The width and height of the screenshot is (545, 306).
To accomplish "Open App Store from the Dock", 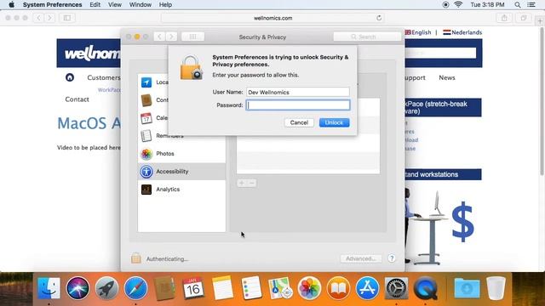I will 367,288.
